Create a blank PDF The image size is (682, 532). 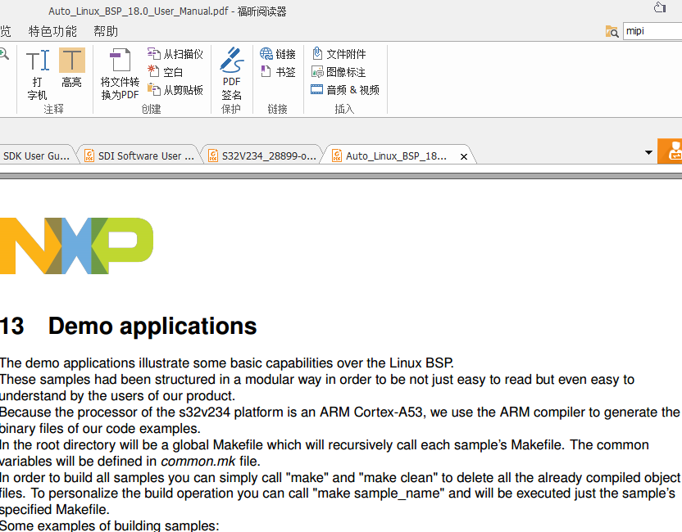pos(166,72)
